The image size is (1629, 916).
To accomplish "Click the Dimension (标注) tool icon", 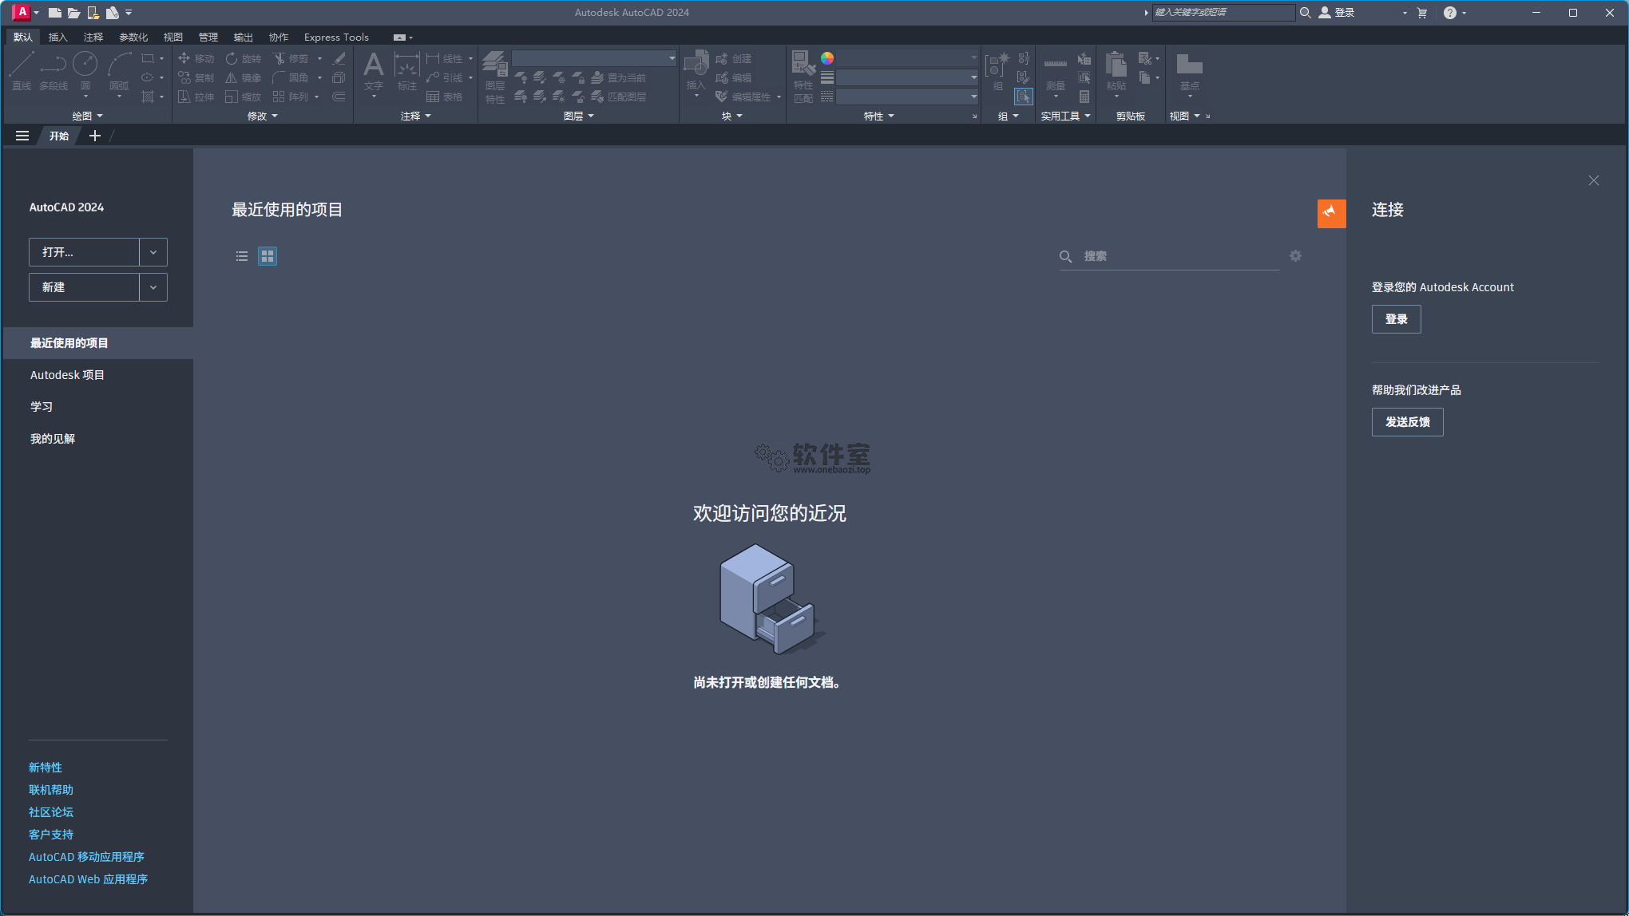I will (407, 65).
